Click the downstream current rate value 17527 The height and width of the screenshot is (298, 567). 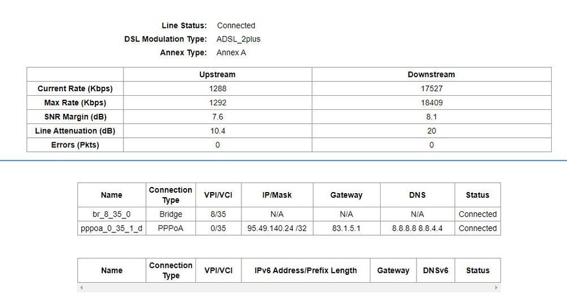[x=431, y=88]
